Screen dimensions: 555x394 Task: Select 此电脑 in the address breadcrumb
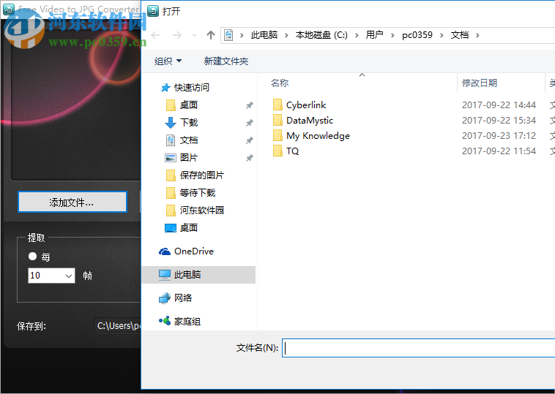click(x=264, y=35)
